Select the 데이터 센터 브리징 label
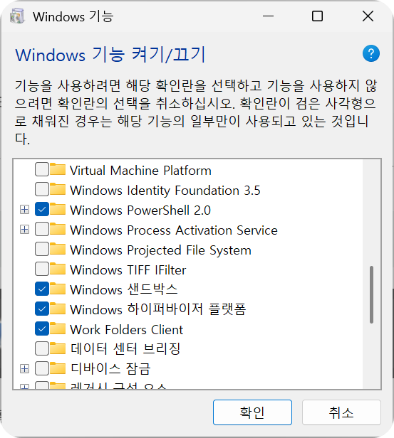This screenshot has width=394, height=438. tap(125, 349)
